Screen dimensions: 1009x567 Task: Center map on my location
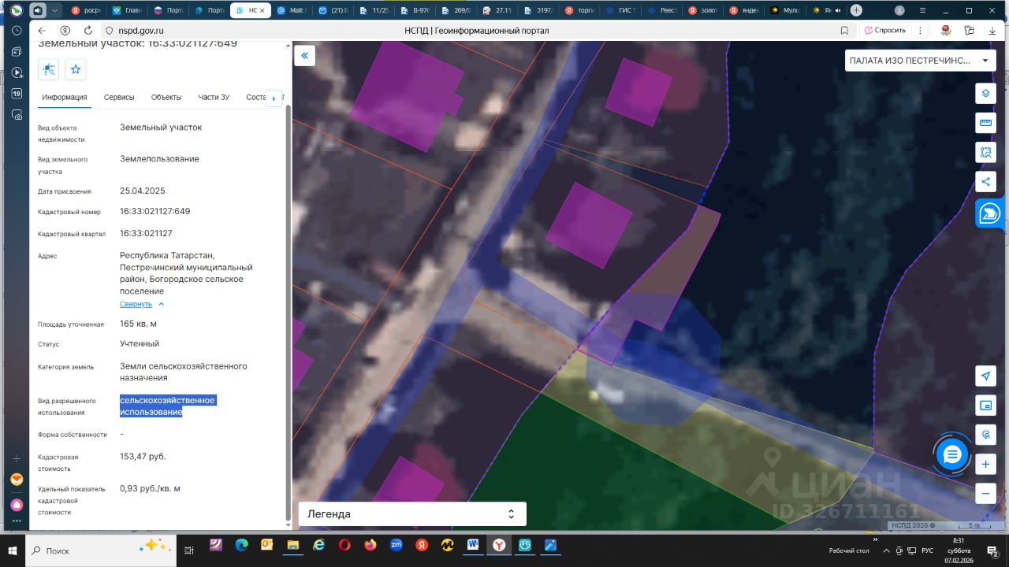click(x=985, y=376)
